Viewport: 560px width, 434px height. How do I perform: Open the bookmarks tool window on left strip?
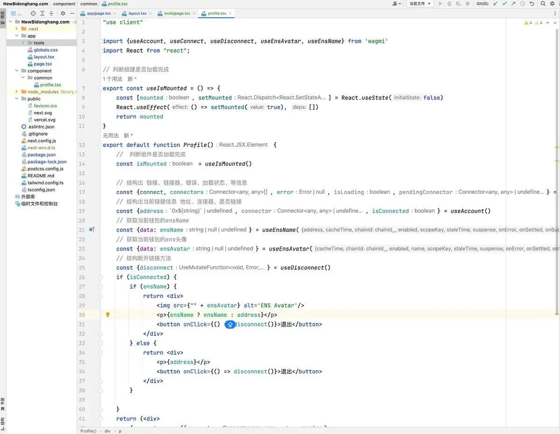pyautogui.click(x=3, y=404)
